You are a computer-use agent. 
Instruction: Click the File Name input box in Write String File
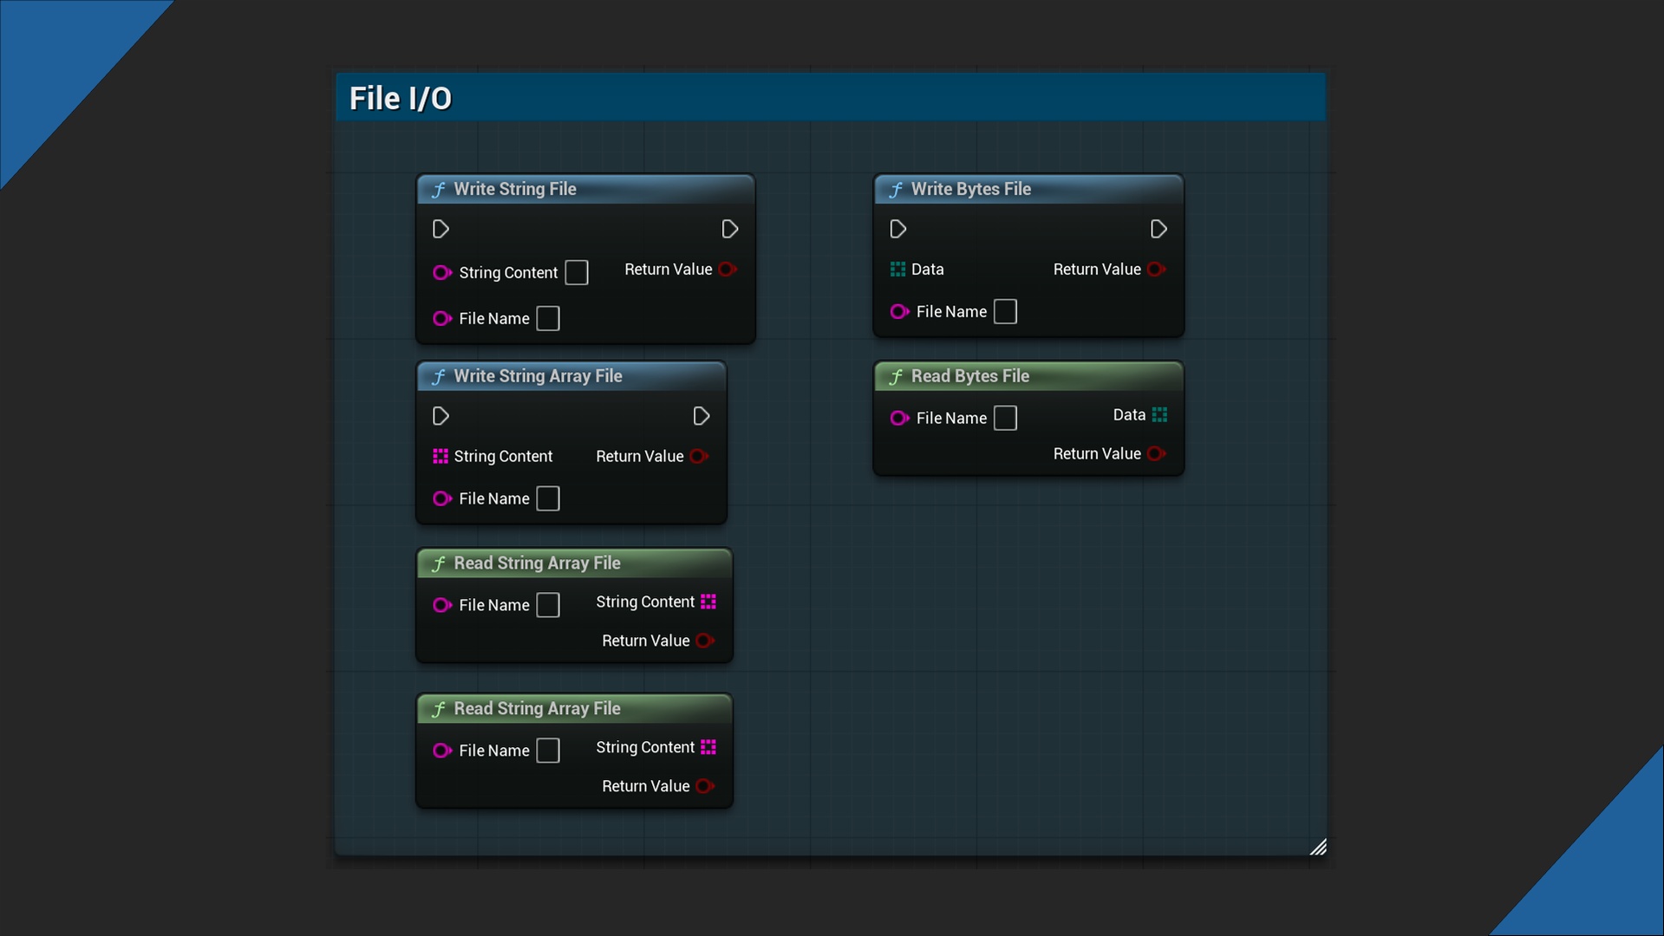pyautogui.click(x=548, y=318)
